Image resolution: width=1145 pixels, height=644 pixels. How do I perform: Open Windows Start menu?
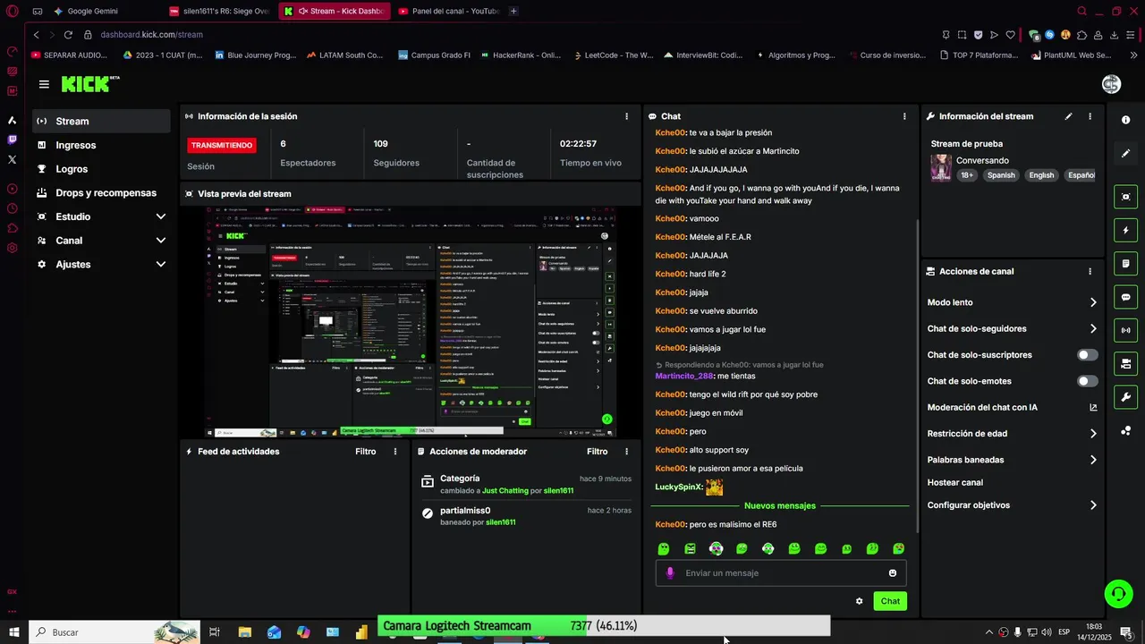pos(13,632)
